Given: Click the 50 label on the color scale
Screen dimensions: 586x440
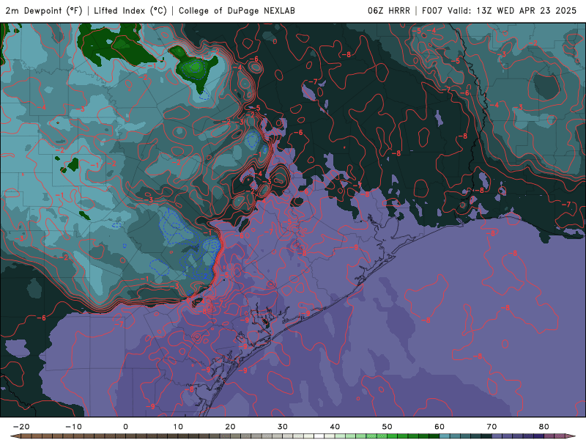Looking at the screenshot, I should coord(387,427).
